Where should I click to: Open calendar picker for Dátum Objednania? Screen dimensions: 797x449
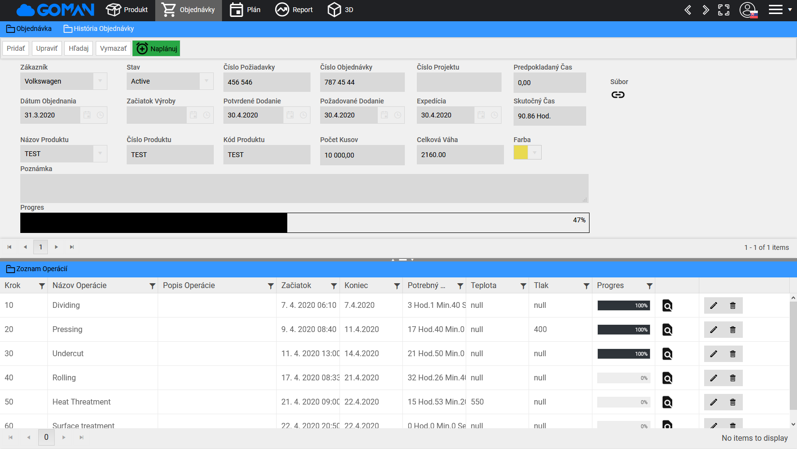point(87,115)
